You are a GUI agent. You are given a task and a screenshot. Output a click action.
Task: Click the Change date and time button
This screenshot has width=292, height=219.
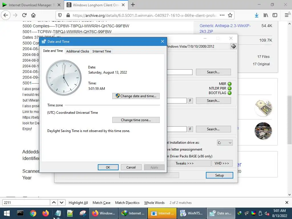pyautogui.click(x=136, y=96)
